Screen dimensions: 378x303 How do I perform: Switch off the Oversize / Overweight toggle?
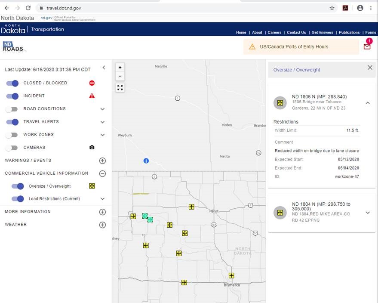[x=18, y=186]
